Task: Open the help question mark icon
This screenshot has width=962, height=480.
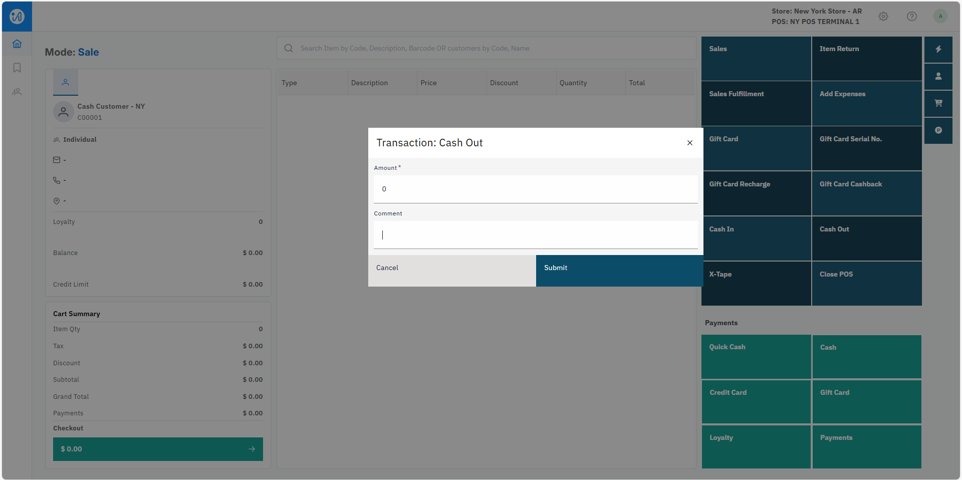Action: pos(911,17)
